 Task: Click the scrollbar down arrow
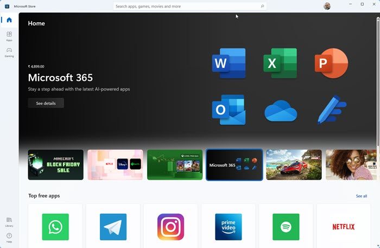(378, 246)
